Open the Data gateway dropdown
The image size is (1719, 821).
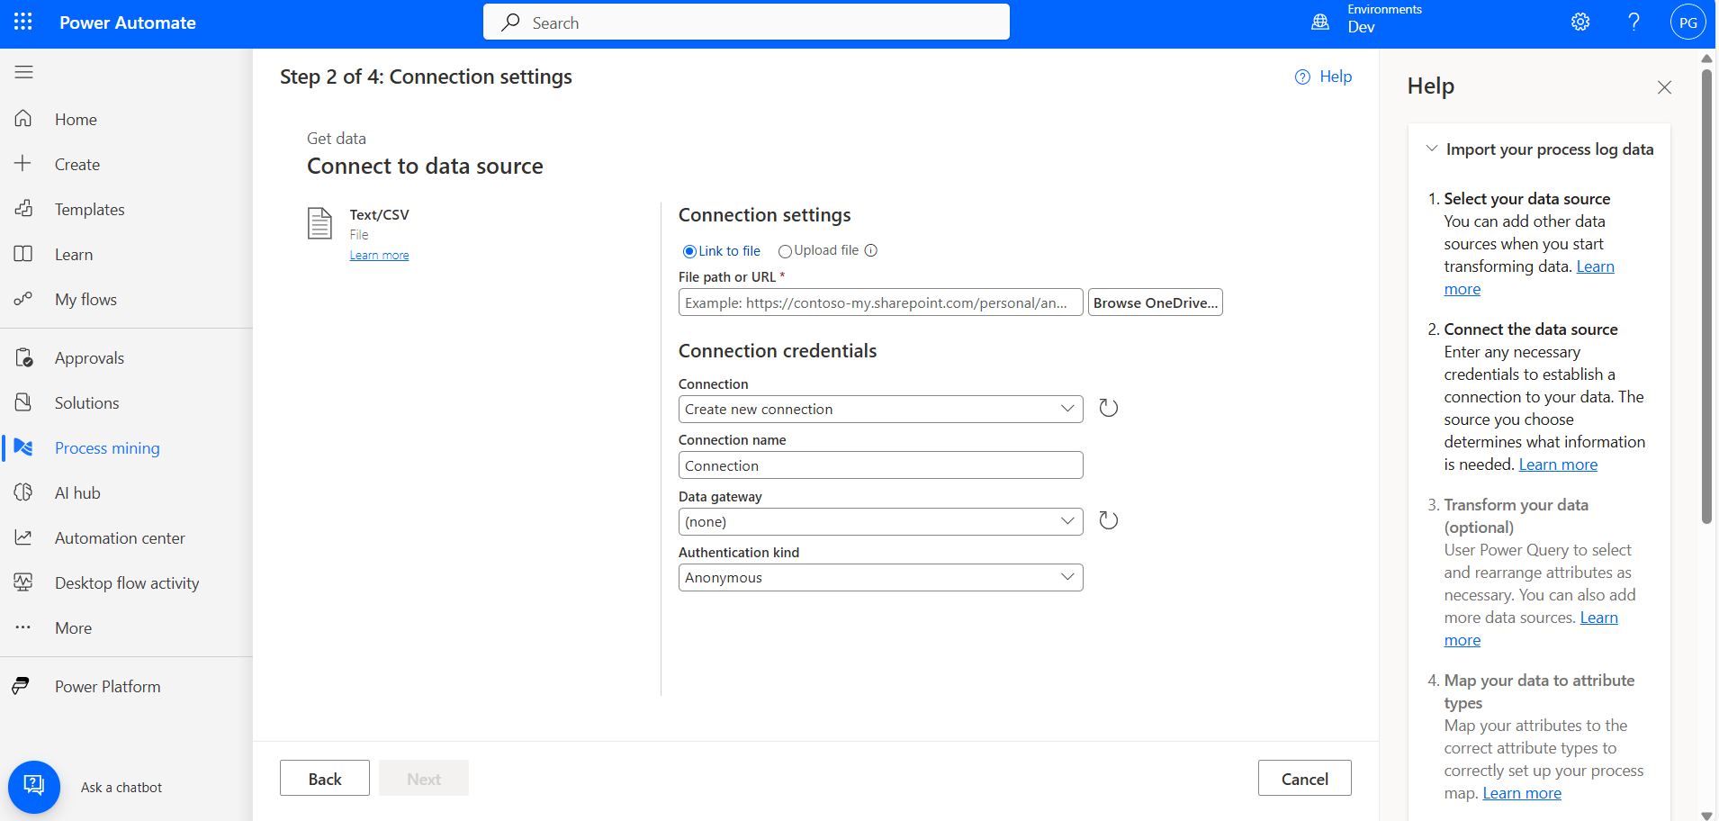tap(879, 522)
